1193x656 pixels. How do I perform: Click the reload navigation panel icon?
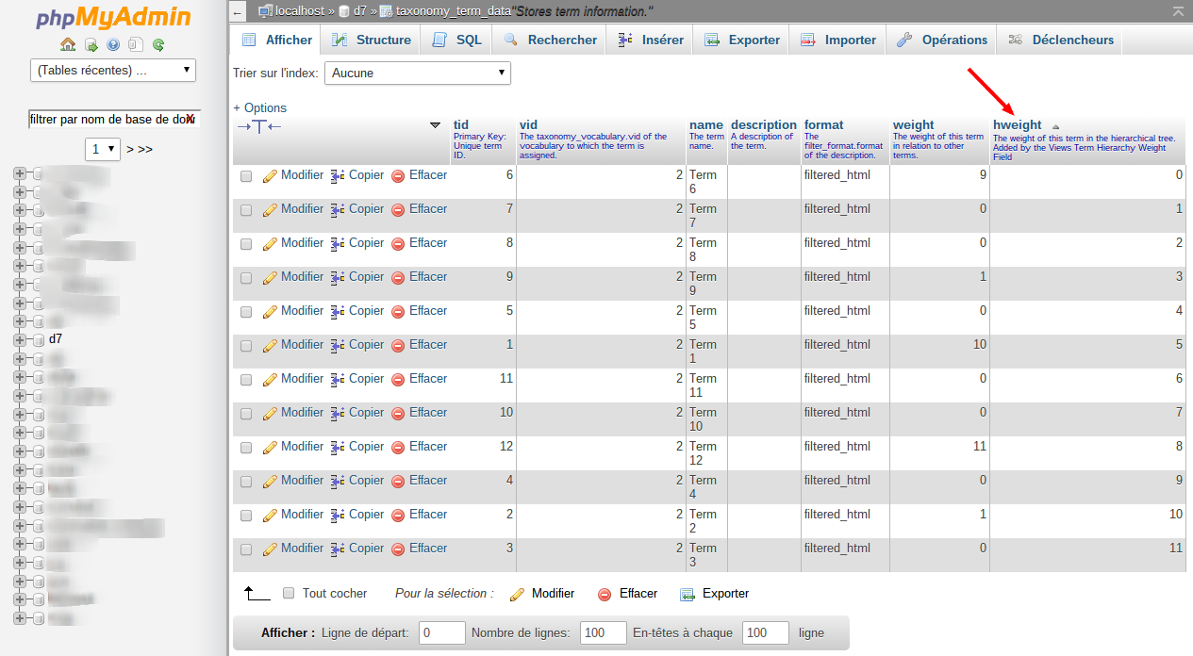click(x=158, y=44)
